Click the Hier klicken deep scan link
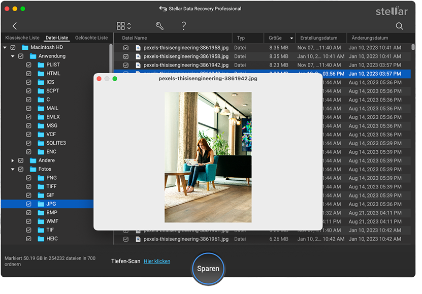The height and width of the screenshot is (294, 422). [157, 262]
